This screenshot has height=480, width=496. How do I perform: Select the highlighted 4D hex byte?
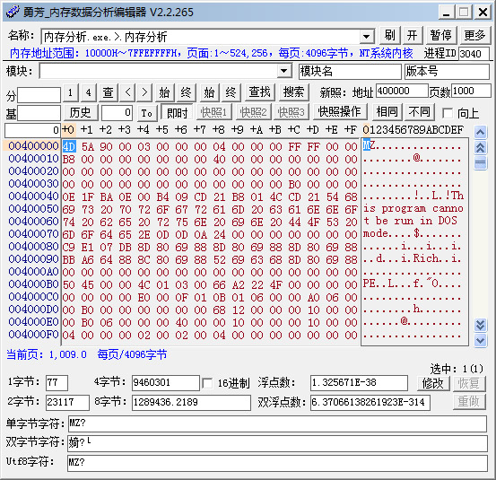click(69, 146)
